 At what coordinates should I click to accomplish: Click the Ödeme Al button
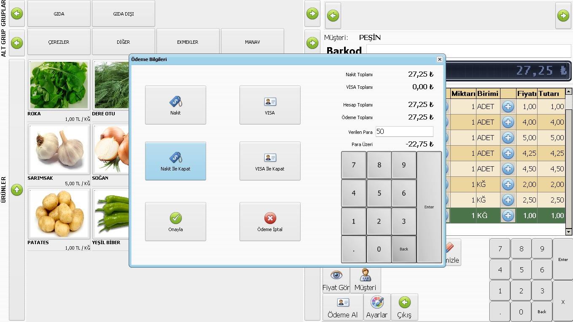pyautogui.click(x=343, y=307)
